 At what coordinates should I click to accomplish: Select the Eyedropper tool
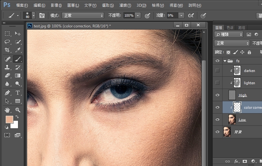[x=18, y=50]
